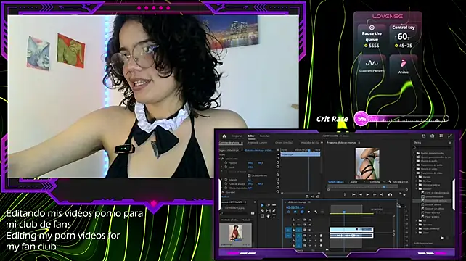The width and height of the screenshot is (466, 261).
Task: Select the Rectangle tool
Action: pyautogui.click(x=262, y=216)
